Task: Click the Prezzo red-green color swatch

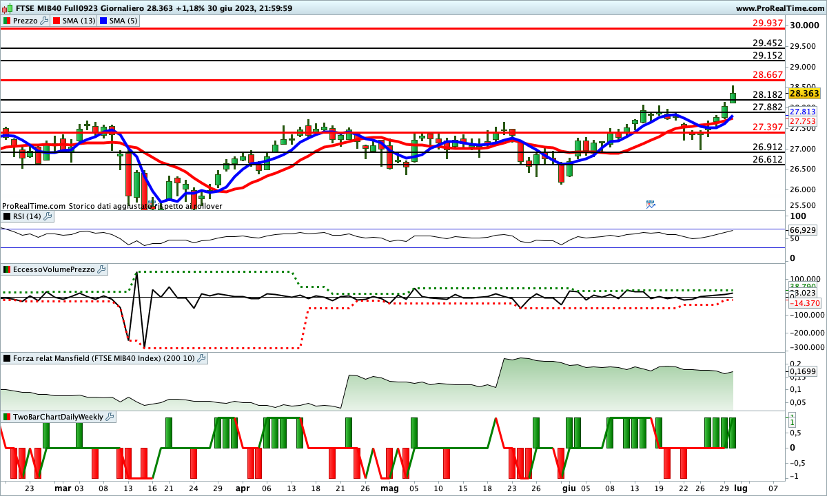Action: 6,21
